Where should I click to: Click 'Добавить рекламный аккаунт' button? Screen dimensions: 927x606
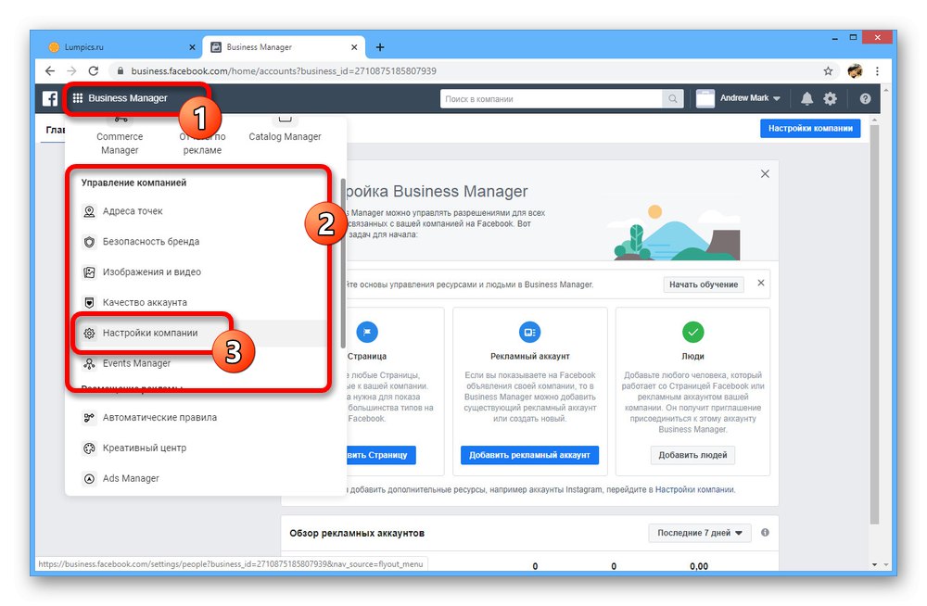coord(529,455)
